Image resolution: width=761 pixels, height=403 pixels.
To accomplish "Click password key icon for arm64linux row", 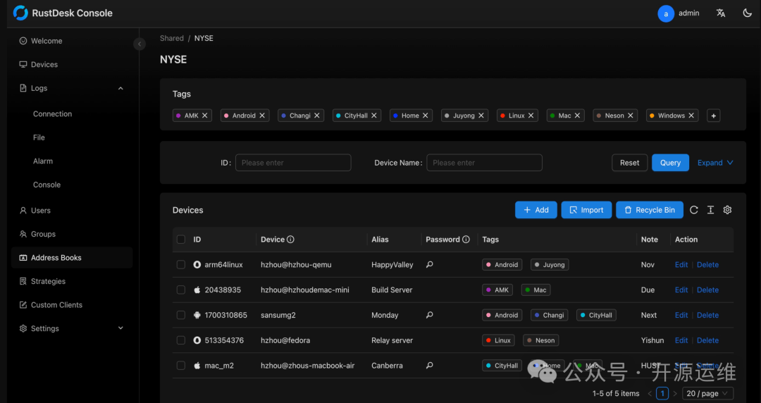I will click(430, 265).
